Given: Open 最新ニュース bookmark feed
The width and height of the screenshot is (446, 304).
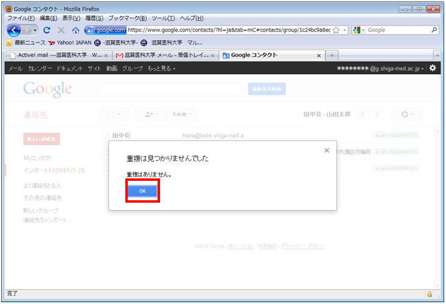Looking at the screenshot, I should [26, 42].
